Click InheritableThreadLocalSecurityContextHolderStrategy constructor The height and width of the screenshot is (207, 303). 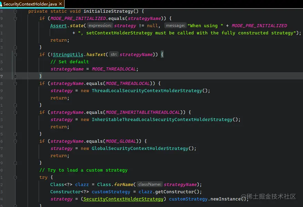coord(162,120)
